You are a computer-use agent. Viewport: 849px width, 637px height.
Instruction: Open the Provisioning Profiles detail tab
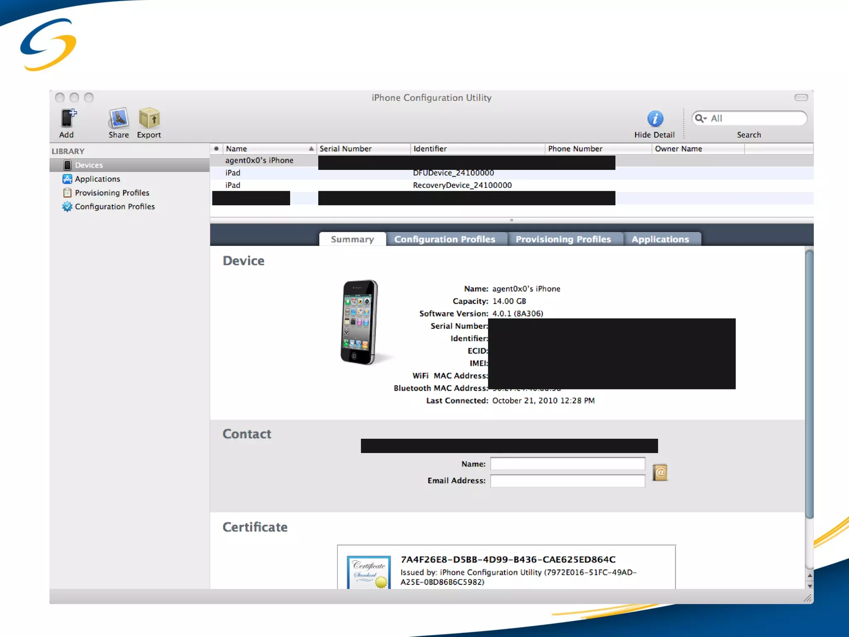pos(563,239)
